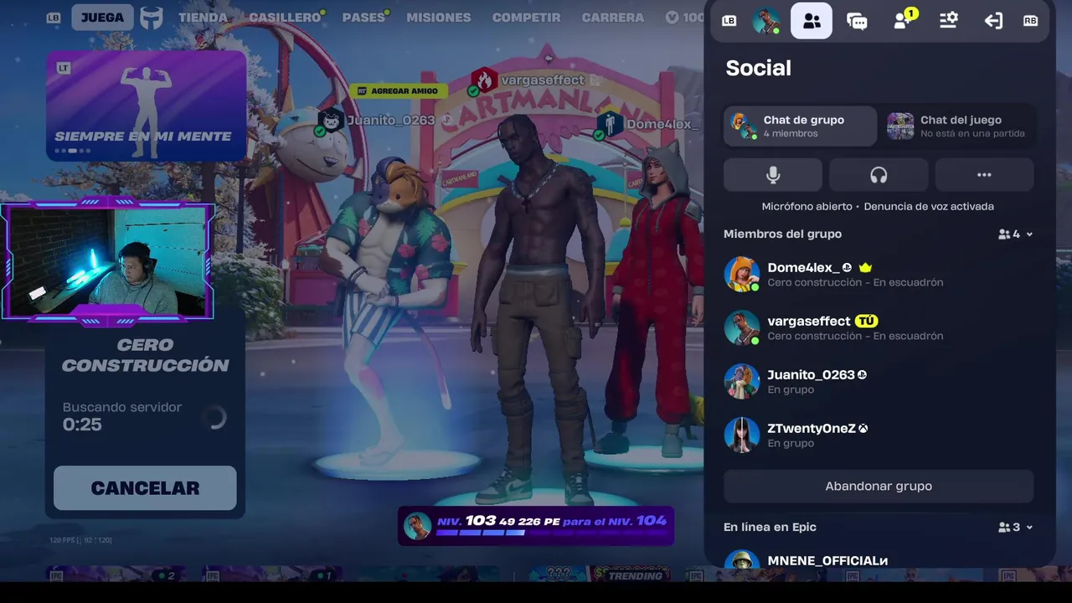
Task: Open the MISIONES tab
Action: tap(439, 18)
